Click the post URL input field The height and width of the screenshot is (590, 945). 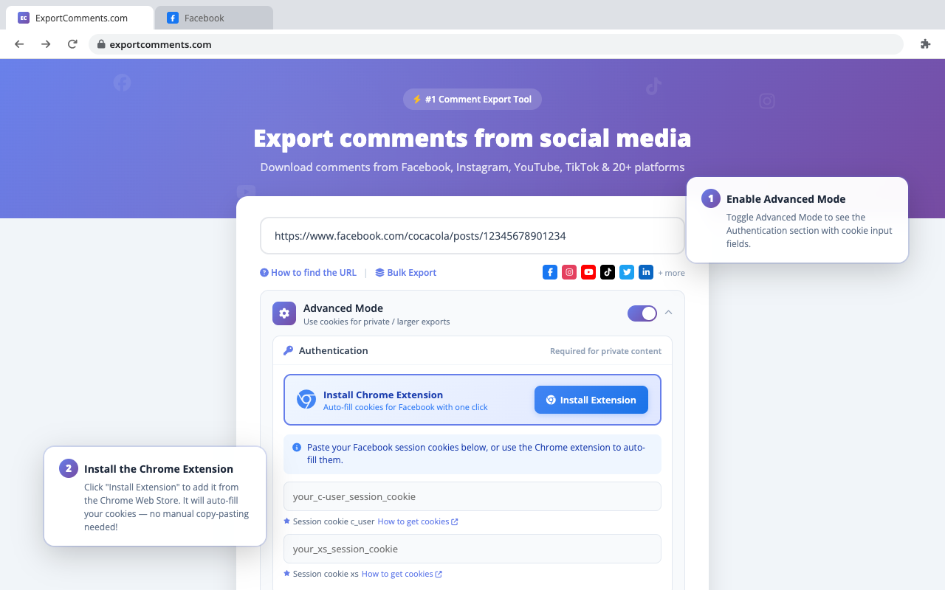pos(472,236)
